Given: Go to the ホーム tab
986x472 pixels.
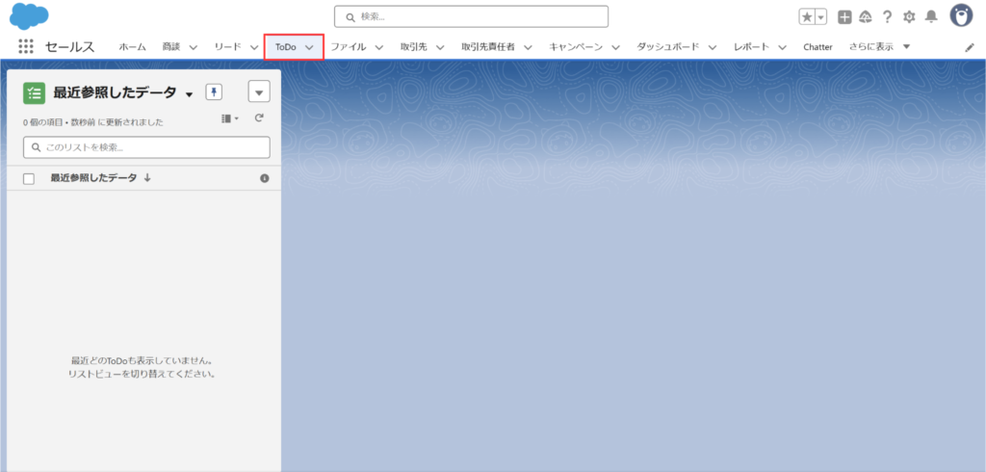Looking at the screenshot, I should tap(132, 46).
